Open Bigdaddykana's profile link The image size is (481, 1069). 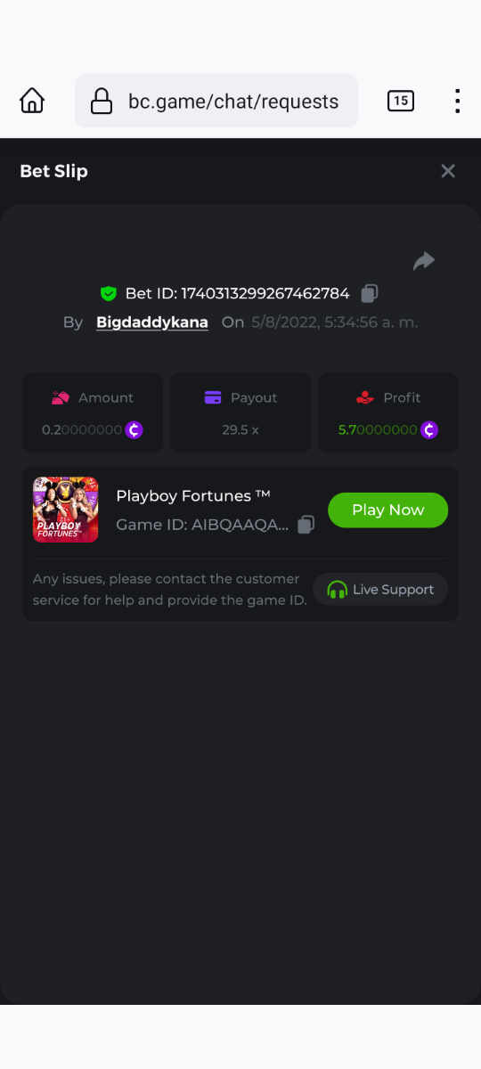tap(152, 322)
